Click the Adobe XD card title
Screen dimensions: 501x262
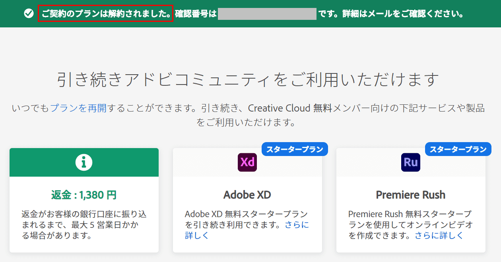[247, 195]
